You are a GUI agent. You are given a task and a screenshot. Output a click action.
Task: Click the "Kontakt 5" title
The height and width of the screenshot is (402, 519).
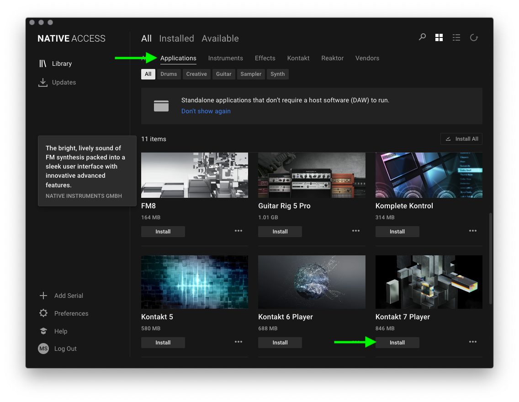(157, 317)
